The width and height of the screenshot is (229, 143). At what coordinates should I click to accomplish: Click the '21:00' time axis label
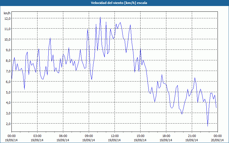[192, 136]
